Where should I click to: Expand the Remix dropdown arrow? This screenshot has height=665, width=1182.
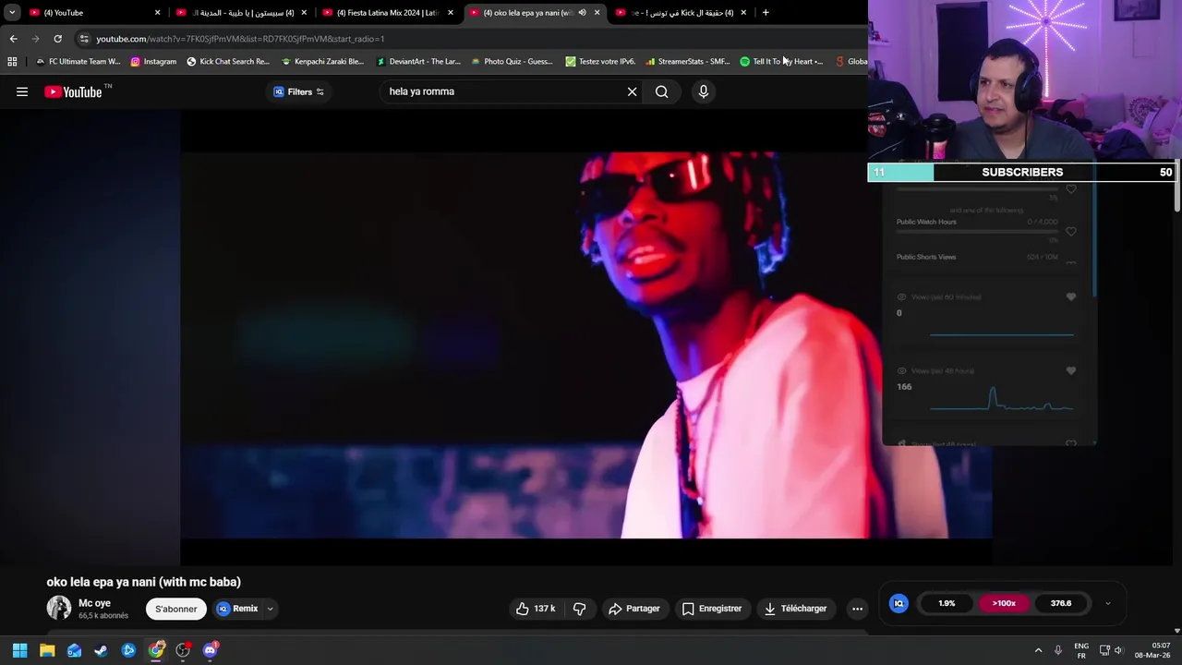click(271, 609)
